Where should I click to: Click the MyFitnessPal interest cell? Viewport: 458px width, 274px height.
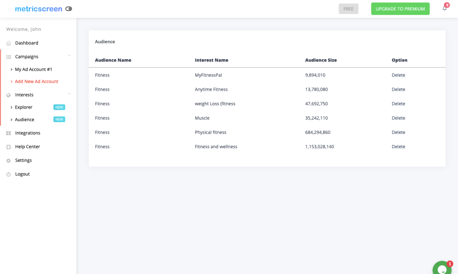tap(208, 75)
